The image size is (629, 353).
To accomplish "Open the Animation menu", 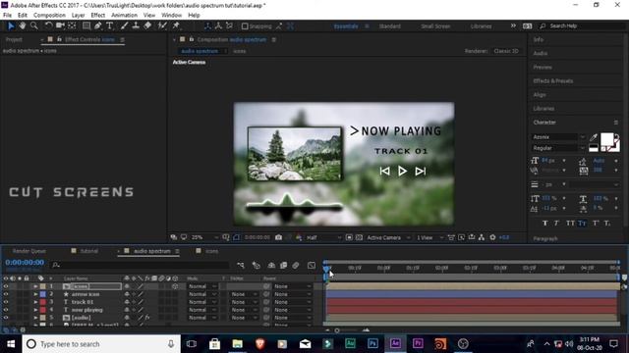I will (124, 16).
